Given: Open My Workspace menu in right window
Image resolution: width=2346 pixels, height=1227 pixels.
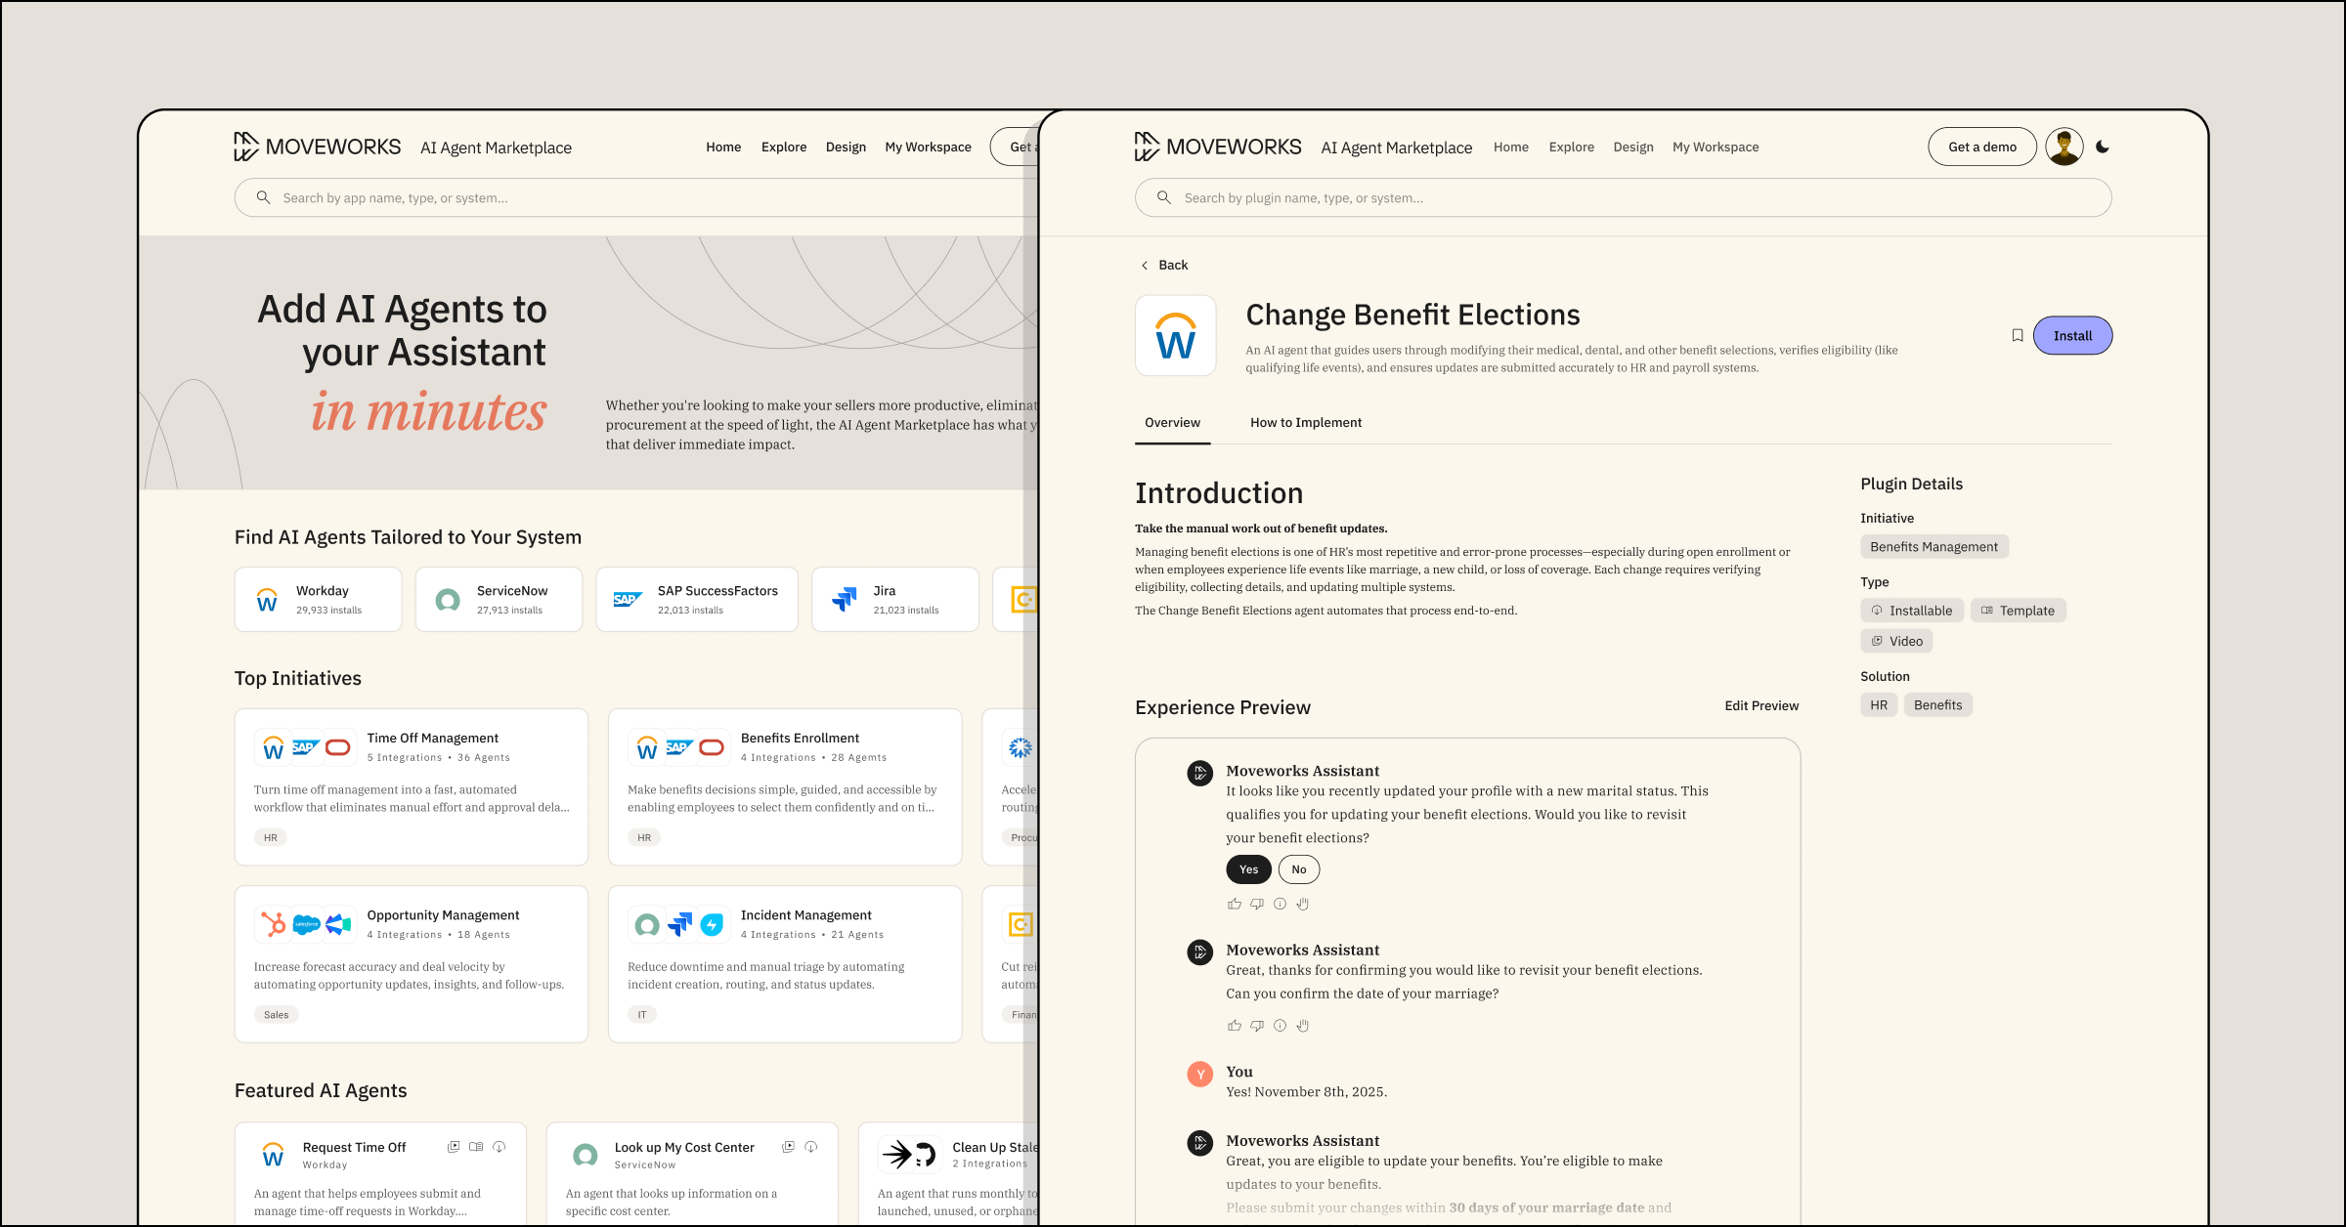Looking at the screenshot, I should coord(1715,148).
